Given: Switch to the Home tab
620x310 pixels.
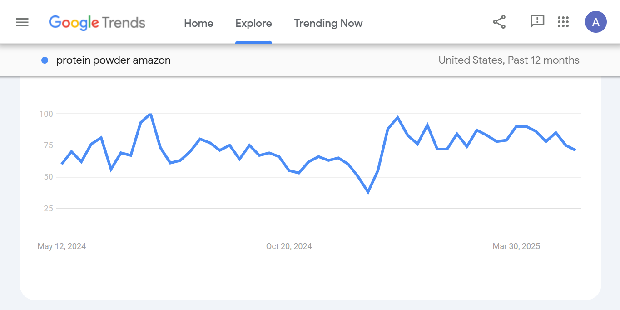Looking at the screenshot, I should tap(198, 23).
